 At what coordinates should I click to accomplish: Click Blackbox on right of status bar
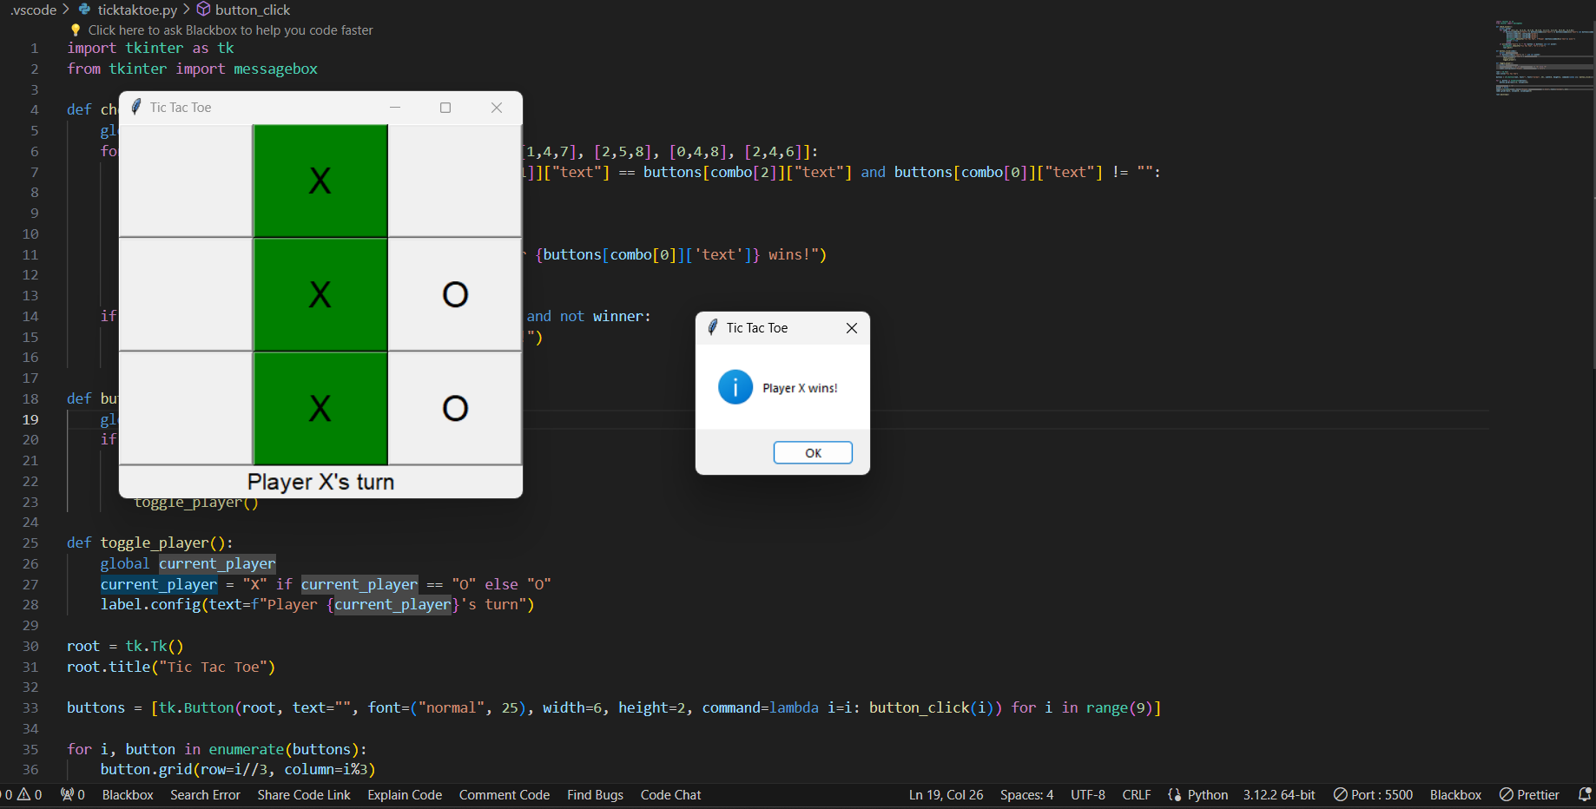pyautogui.click(x=1455, y=794)
